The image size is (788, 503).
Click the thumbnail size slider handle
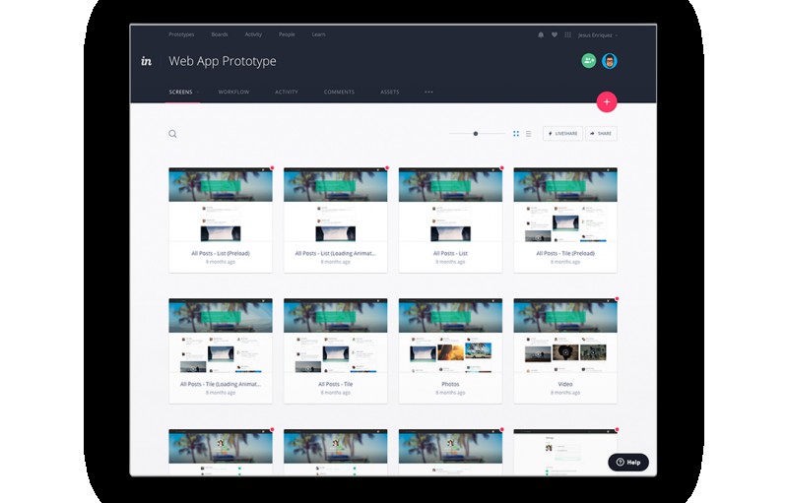(x=476, y=134)
